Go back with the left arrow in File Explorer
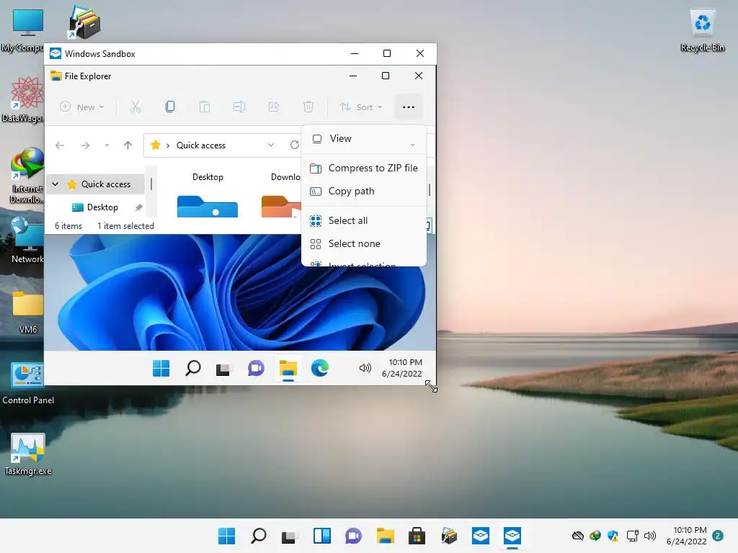The height and width of the screenshot is (553, 738). pos(60,145)
